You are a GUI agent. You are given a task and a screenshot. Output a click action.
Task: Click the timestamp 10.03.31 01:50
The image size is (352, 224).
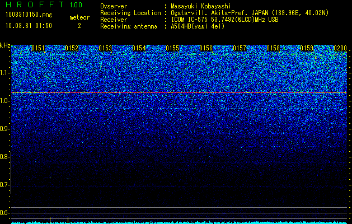point(29,26)
